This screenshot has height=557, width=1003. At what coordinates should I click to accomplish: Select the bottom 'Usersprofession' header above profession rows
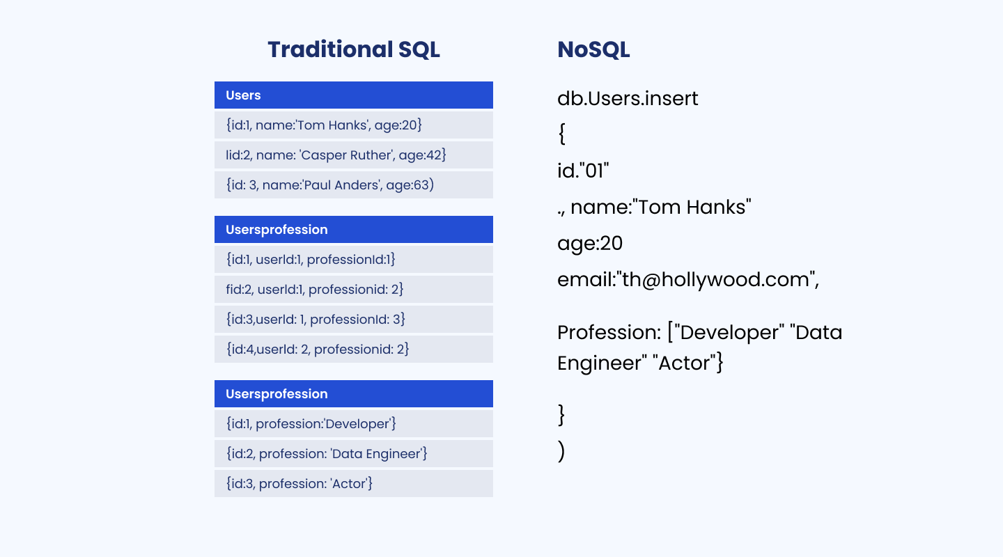354,394
